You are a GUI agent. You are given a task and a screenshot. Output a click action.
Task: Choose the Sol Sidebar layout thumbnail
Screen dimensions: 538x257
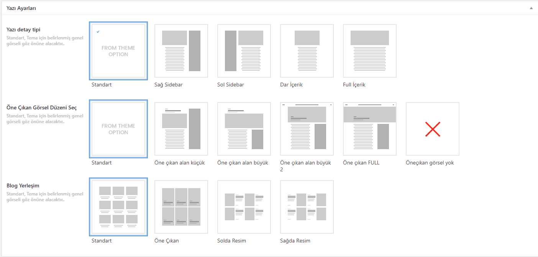pos(244,51)
